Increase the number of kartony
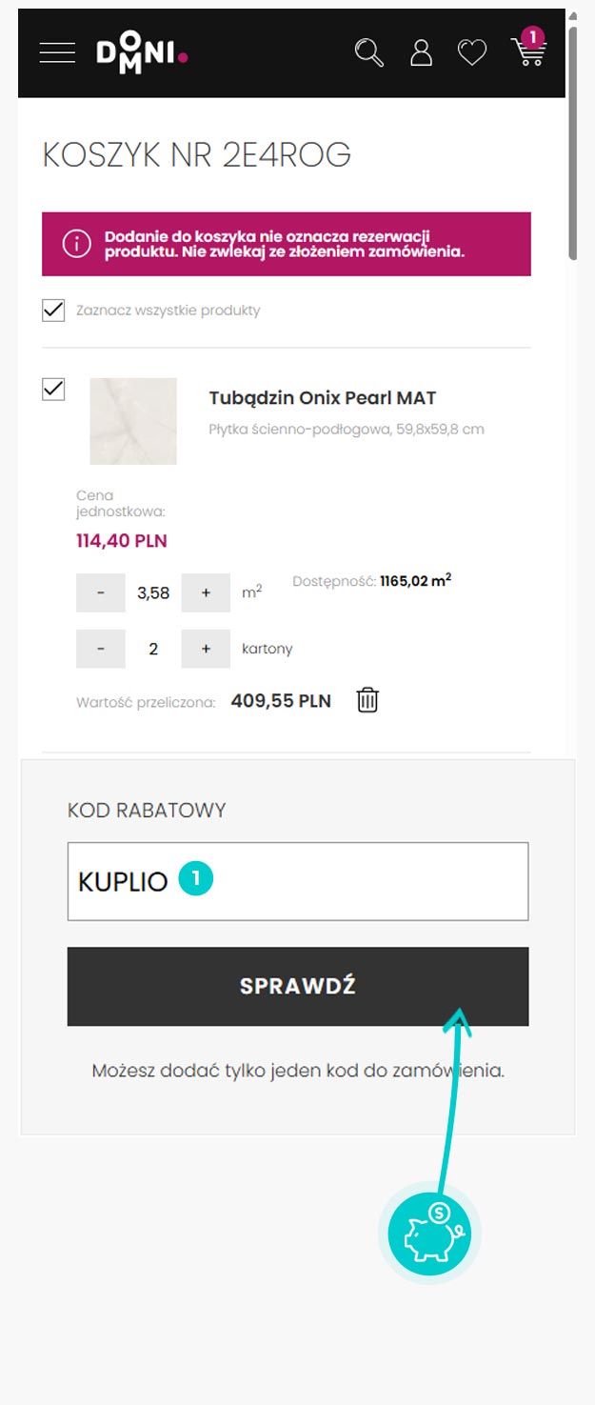This screenshot has width=595, height=1405. (206, 649)
